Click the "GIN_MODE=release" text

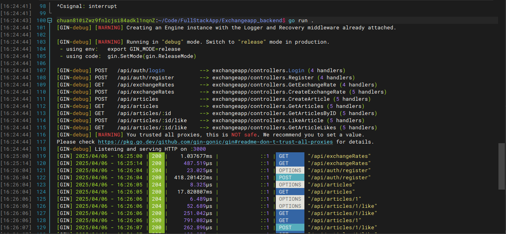[x=155, y=49]
